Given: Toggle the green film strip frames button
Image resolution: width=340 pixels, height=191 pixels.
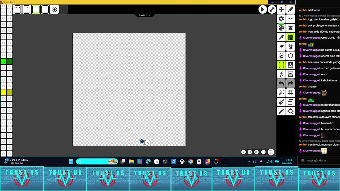Looking at the screenshot, I should (x=291, y=37).
